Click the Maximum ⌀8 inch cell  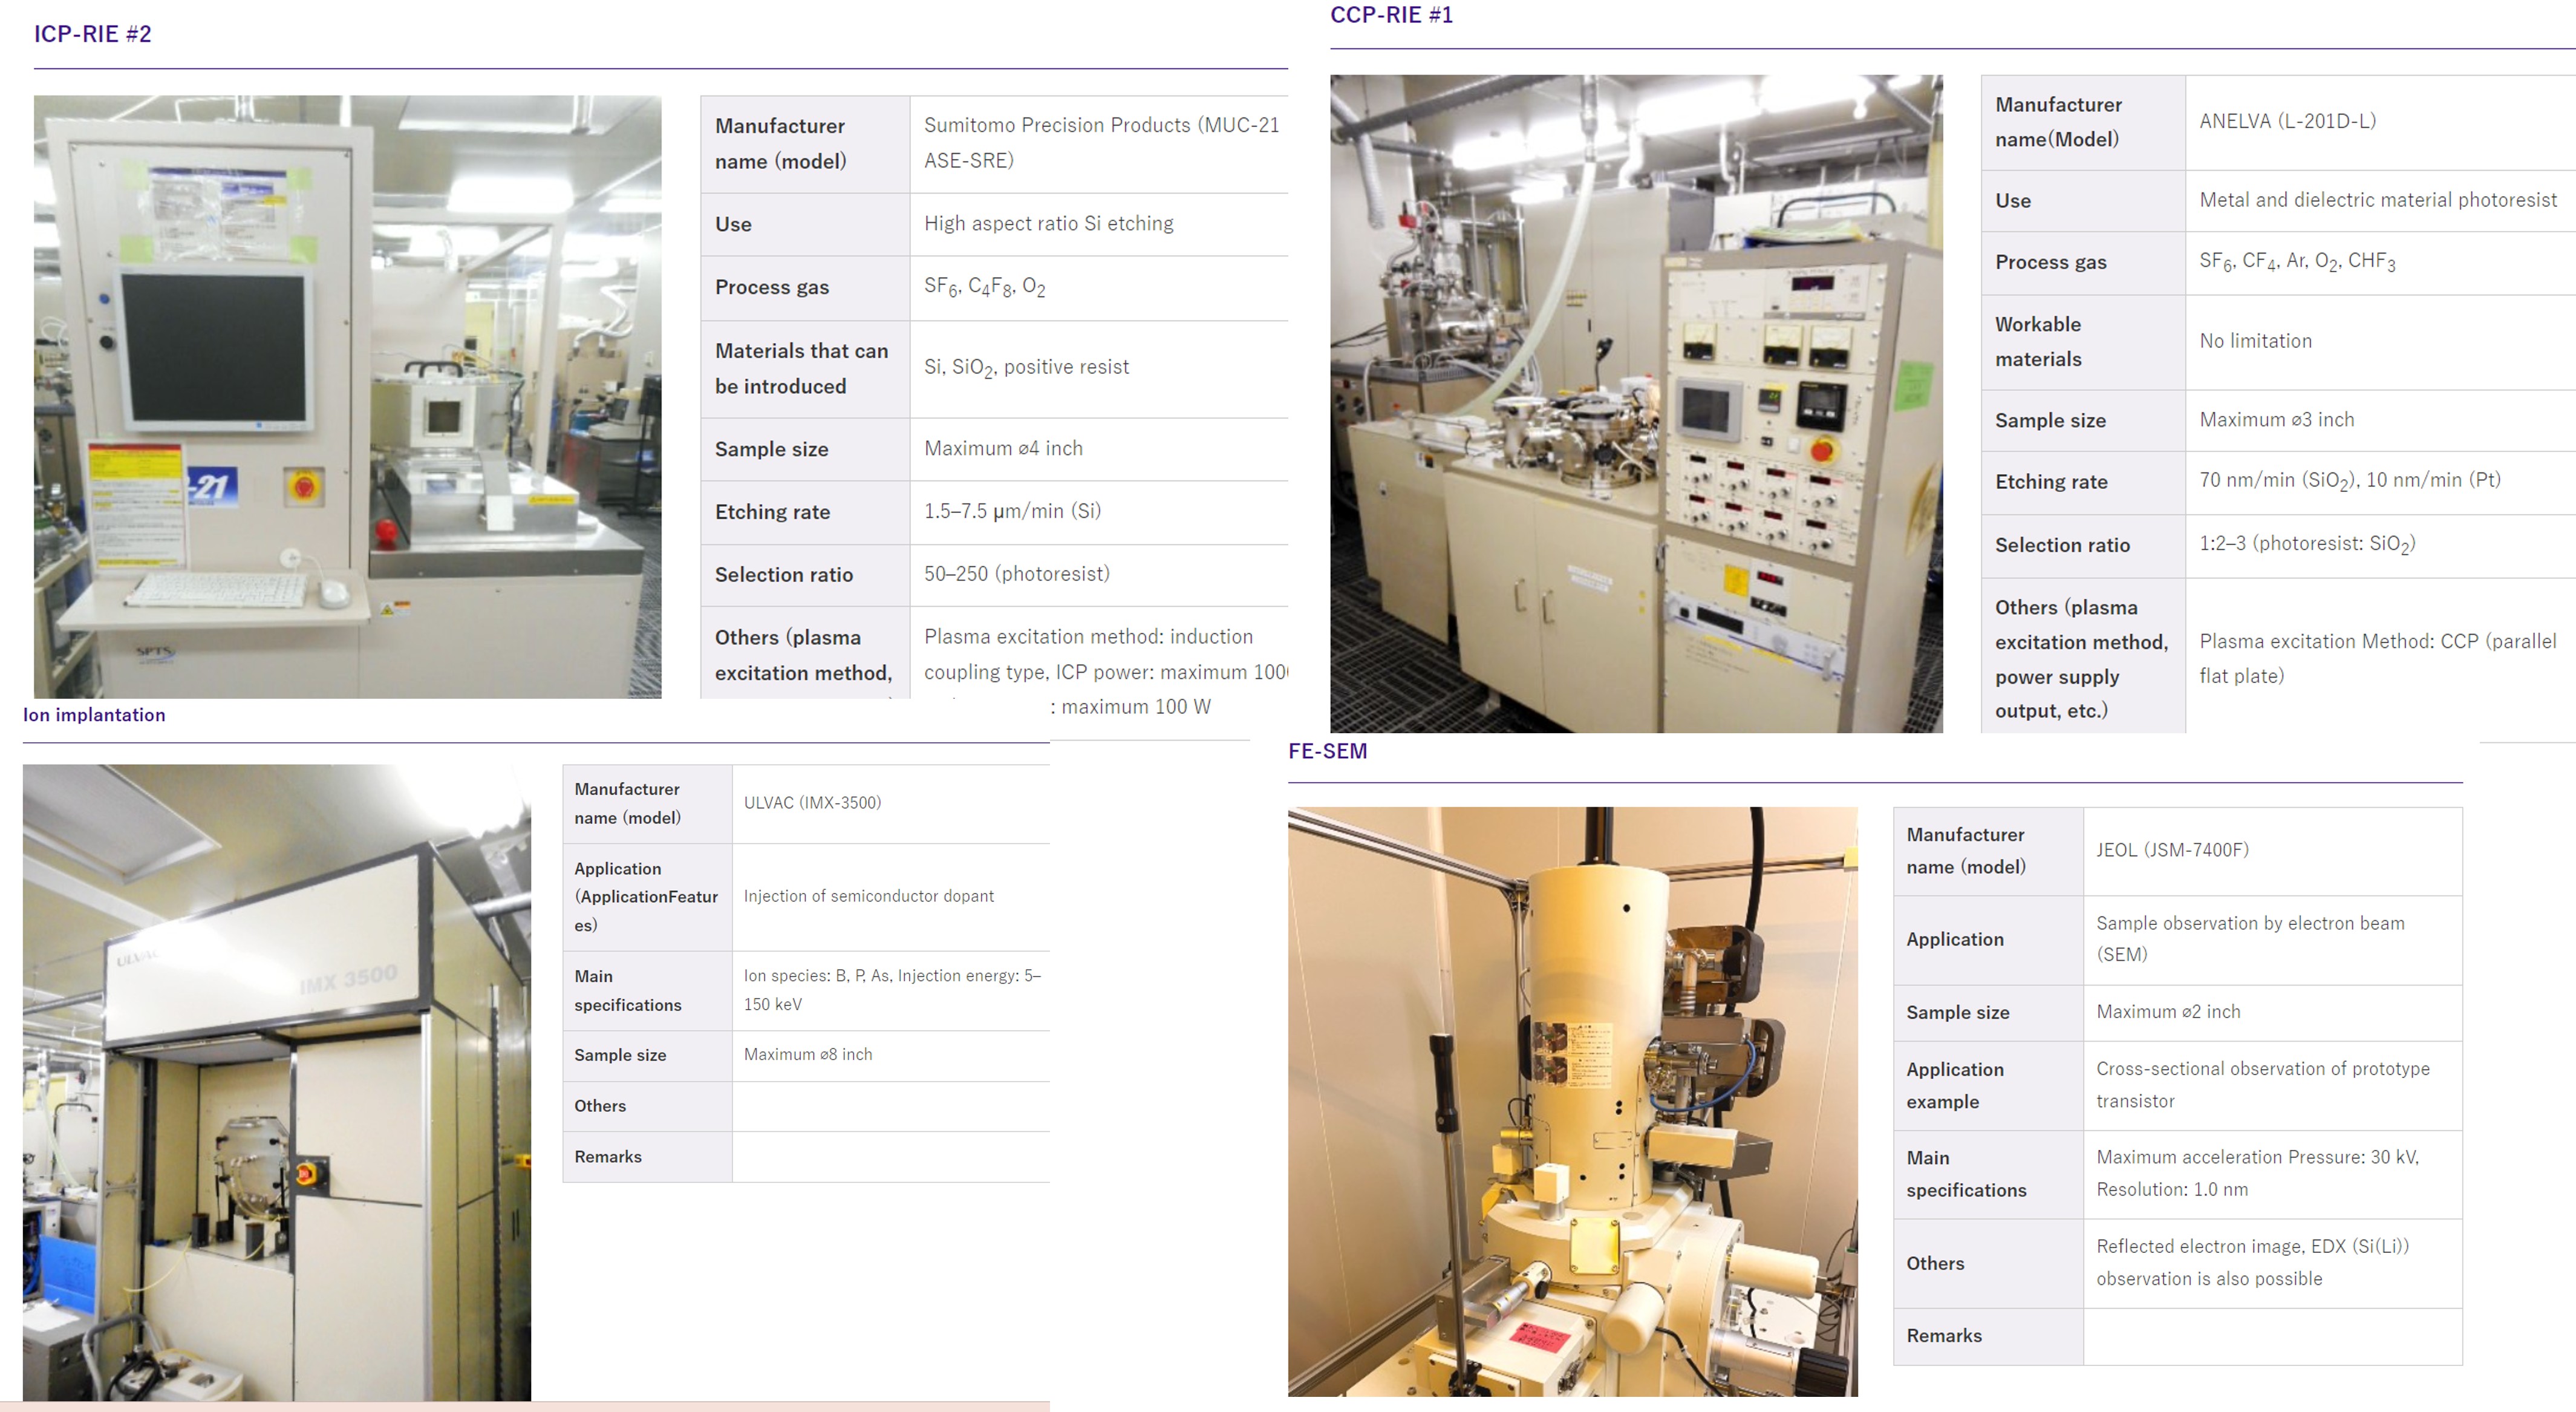point(891,1055)
